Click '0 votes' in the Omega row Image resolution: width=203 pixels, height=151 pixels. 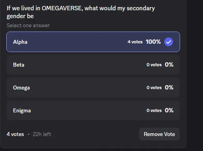pyautogui.click(x=154, y=88)
